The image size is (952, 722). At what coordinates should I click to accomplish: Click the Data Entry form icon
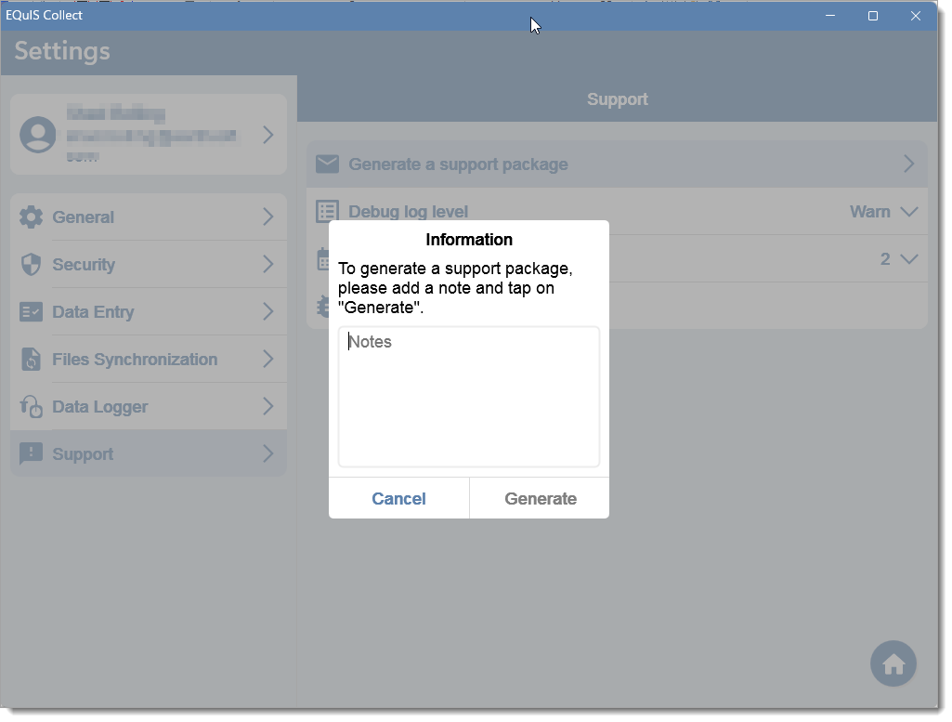[x=31, y=311]
